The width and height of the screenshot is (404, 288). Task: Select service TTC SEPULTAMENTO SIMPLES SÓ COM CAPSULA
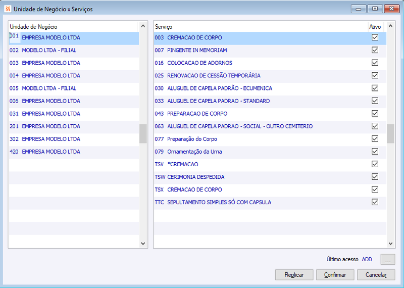pos(270,203)
